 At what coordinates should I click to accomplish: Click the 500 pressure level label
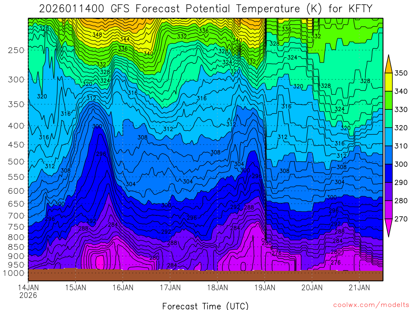tap(16, 161)
